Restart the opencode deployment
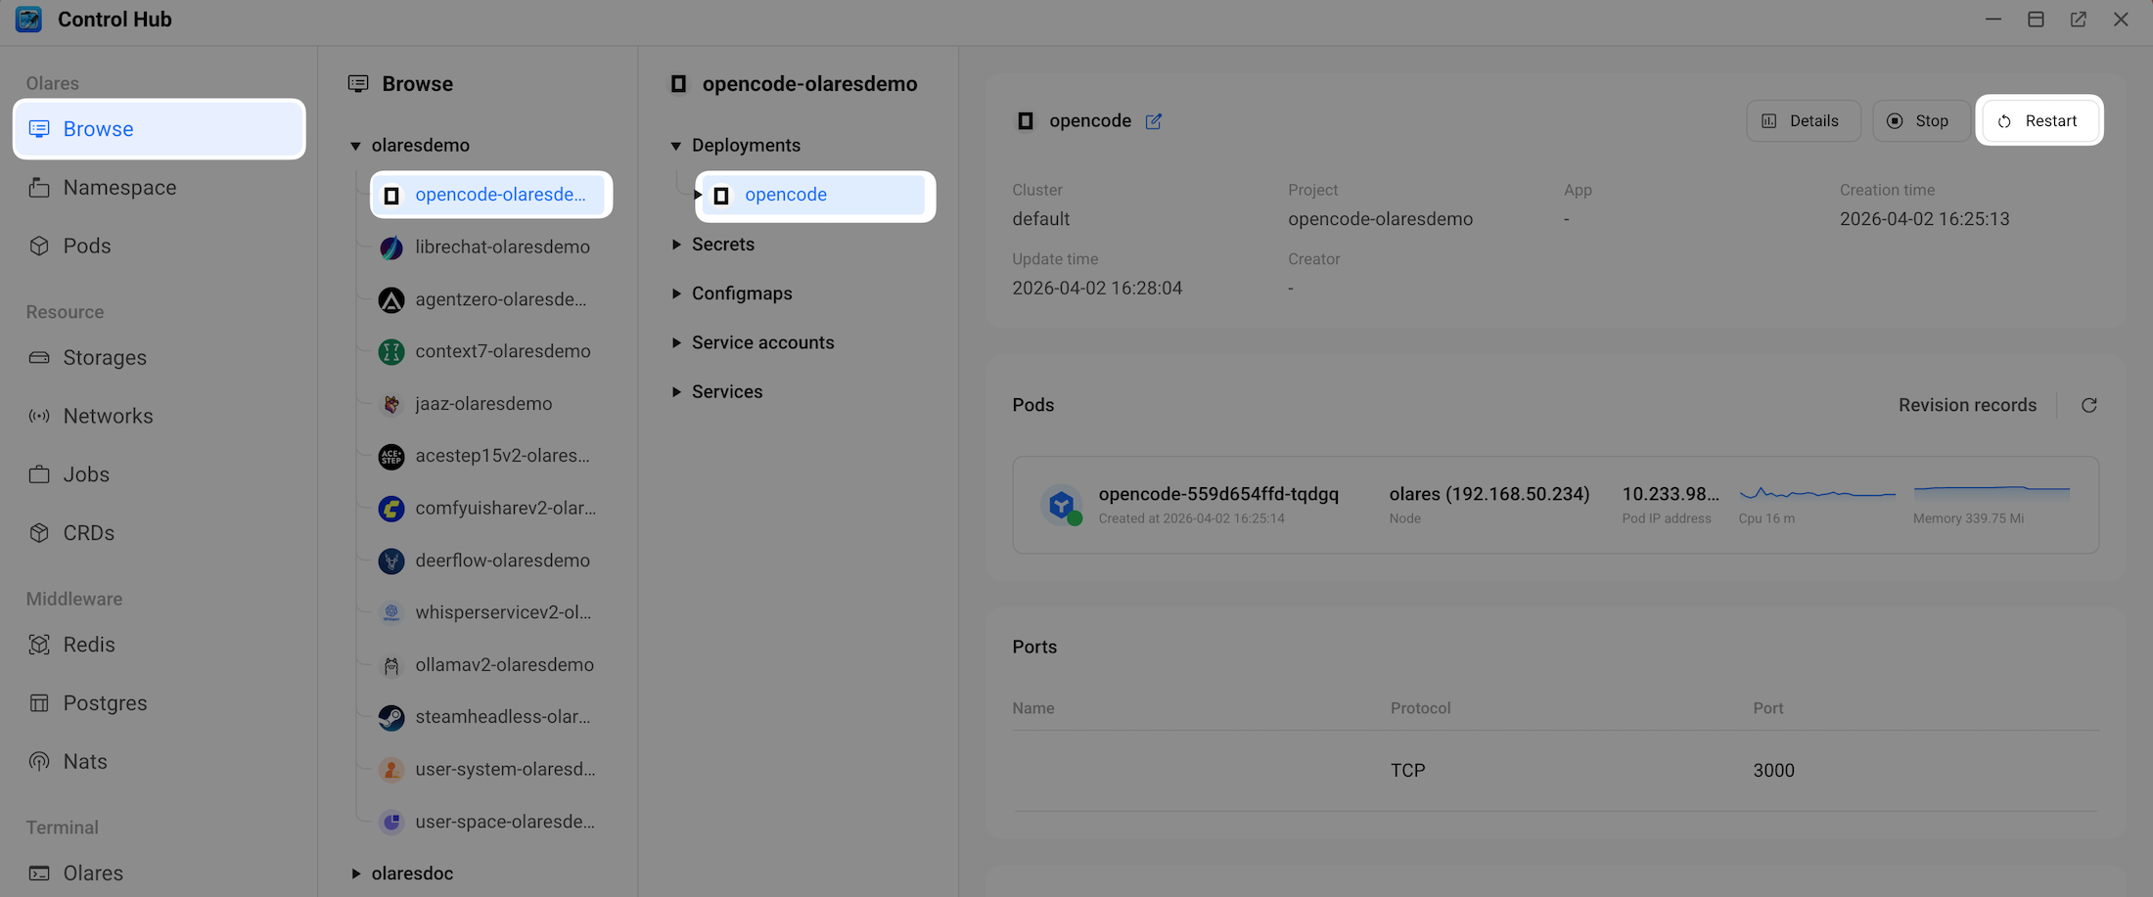The height and width of the screenshot is (897, 2153). [2038, 121]
